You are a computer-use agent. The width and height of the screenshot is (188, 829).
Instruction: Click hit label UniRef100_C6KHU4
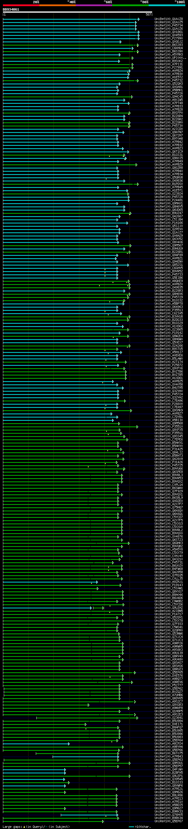click(169, 48)
